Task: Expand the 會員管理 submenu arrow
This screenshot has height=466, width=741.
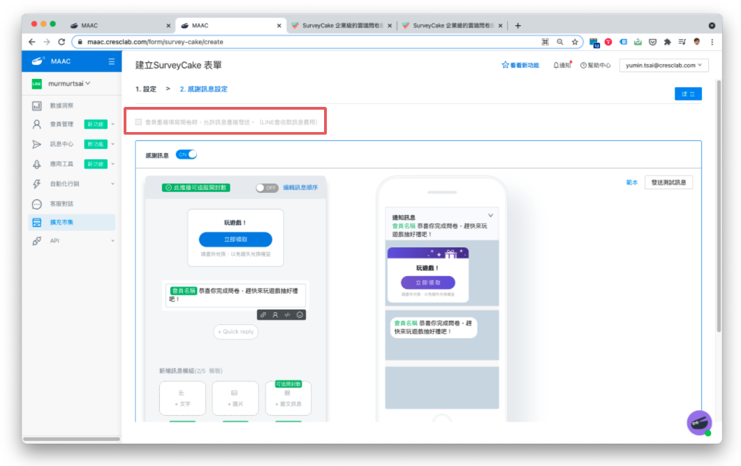Action: (x=113, y=124)
